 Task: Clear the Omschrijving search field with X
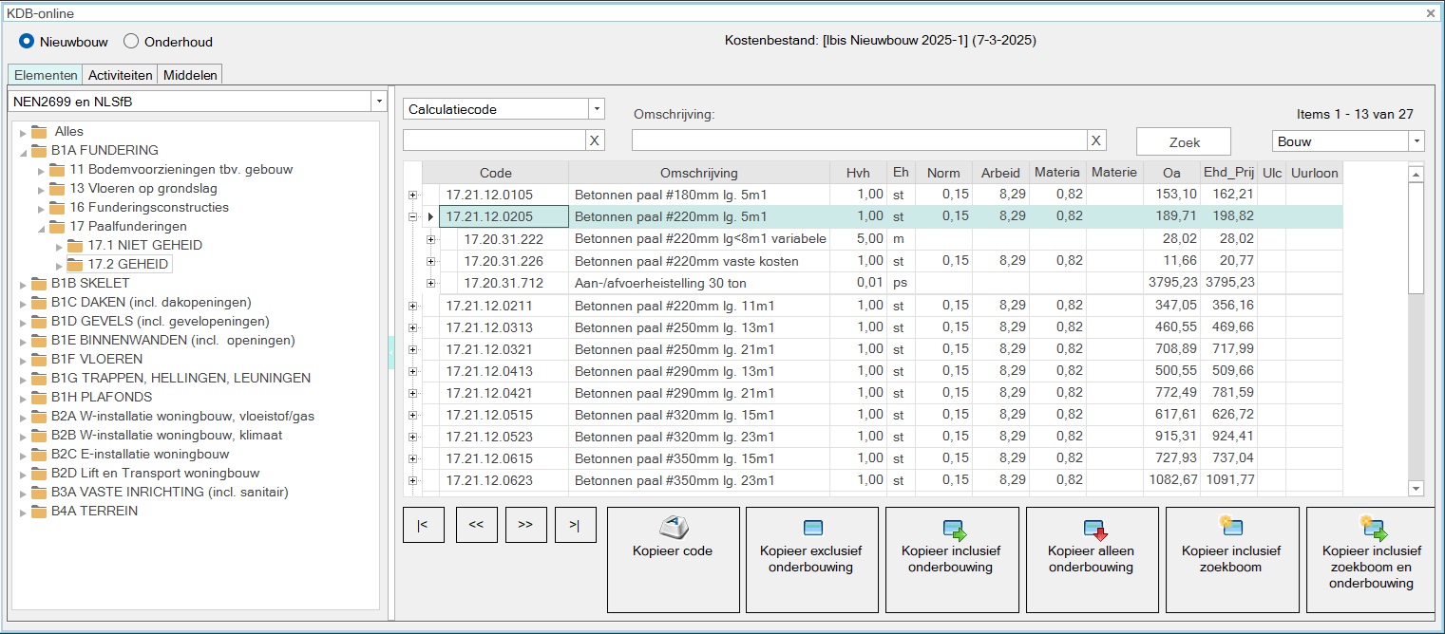click(1096, 140)
